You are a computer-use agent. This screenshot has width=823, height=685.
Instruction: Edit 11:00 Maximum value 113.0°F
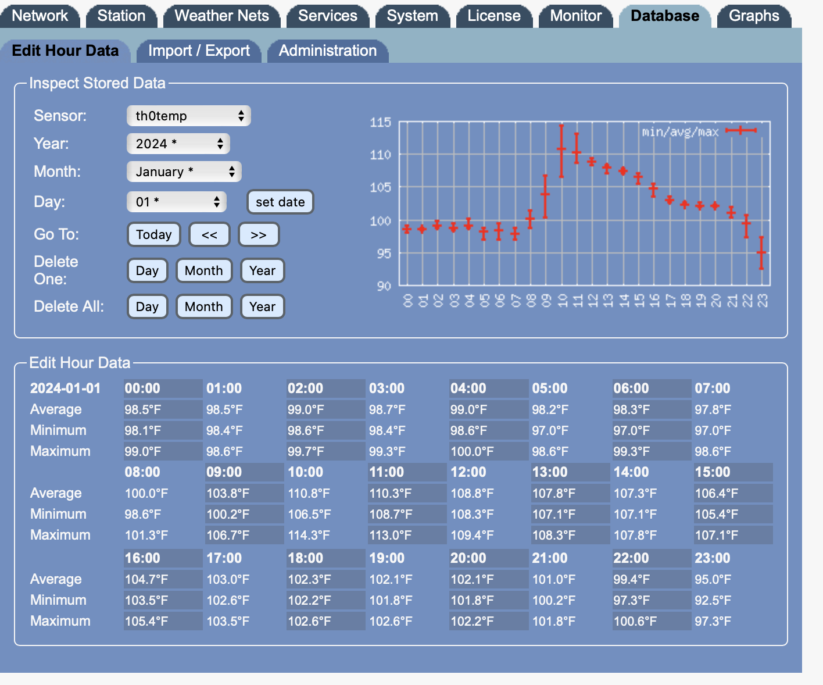(407, 535)
